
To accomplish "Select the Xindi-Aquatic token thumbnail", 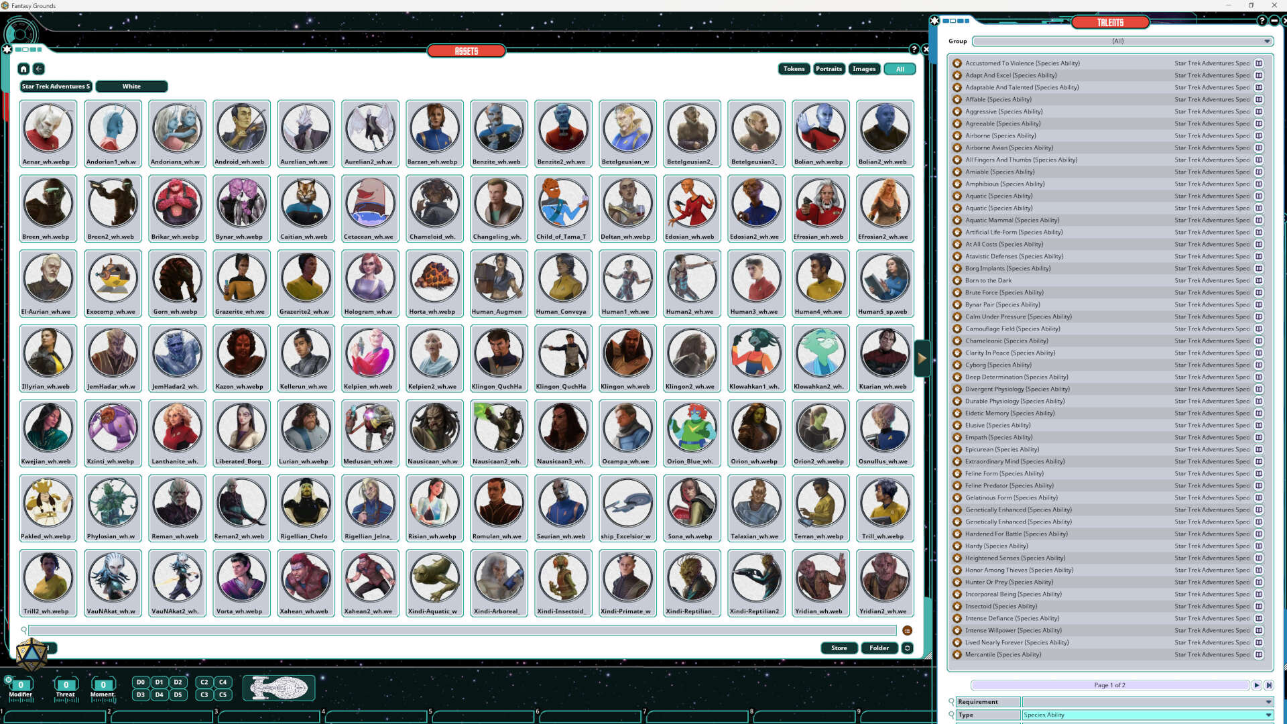I will pos(434,584).
